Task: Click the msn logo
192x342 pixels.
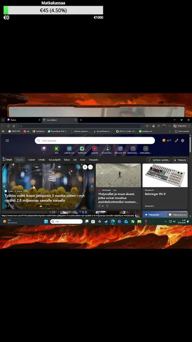Action: click(7, 160)
